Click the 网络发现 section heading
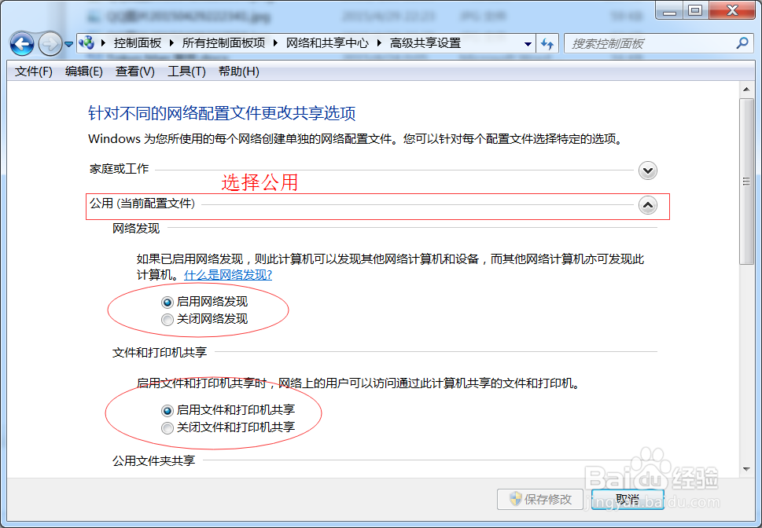This screenshot has width=762, height=528. (136, 229)
